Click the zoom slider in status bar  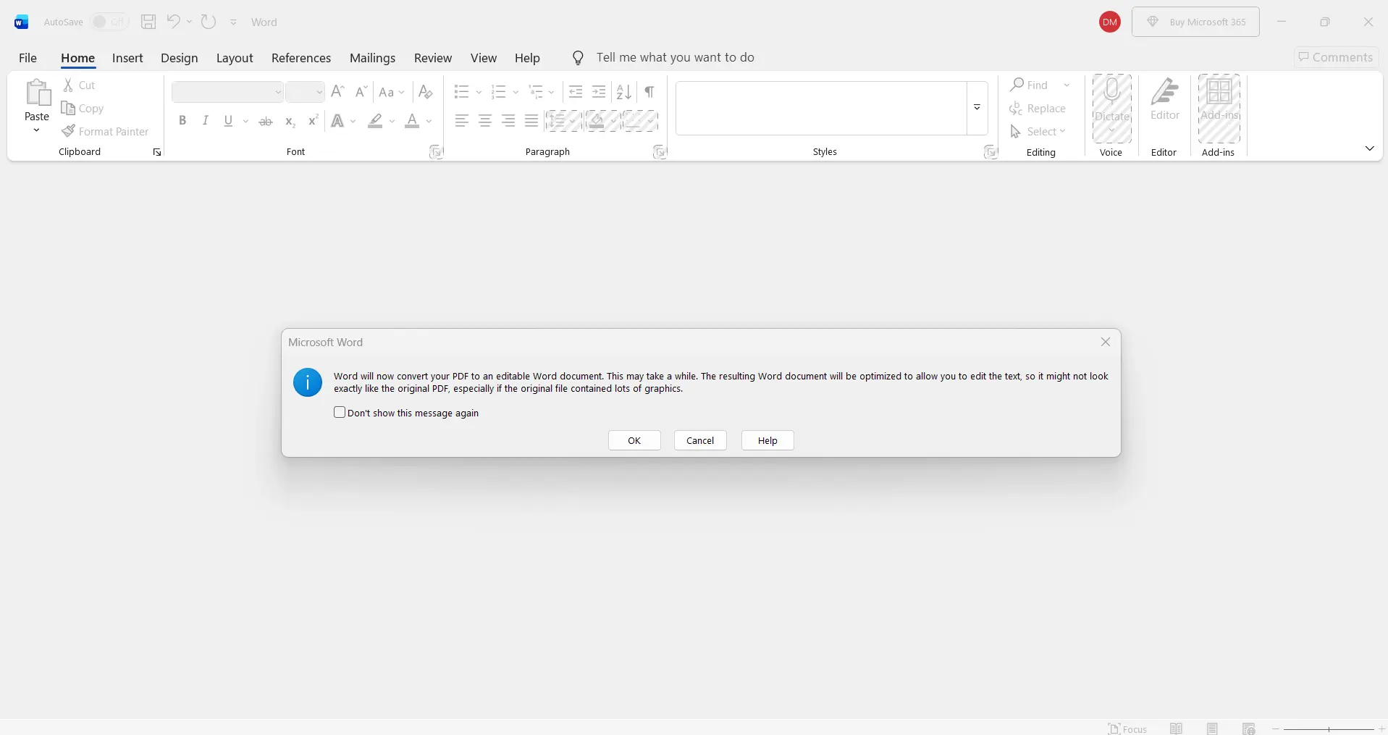click(x=1329, y=728)
